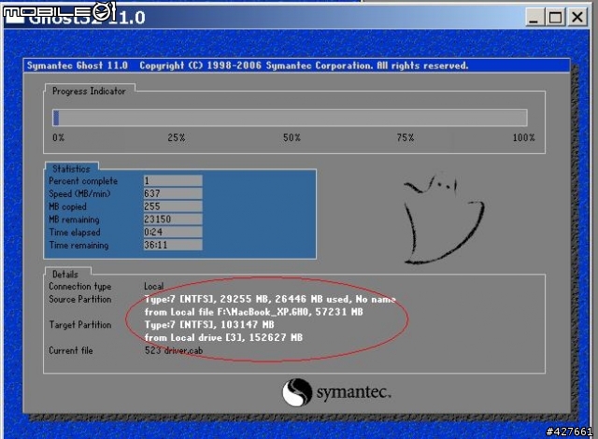
Task: Click the Statistics panel heading
Action: tap(71, 169)
